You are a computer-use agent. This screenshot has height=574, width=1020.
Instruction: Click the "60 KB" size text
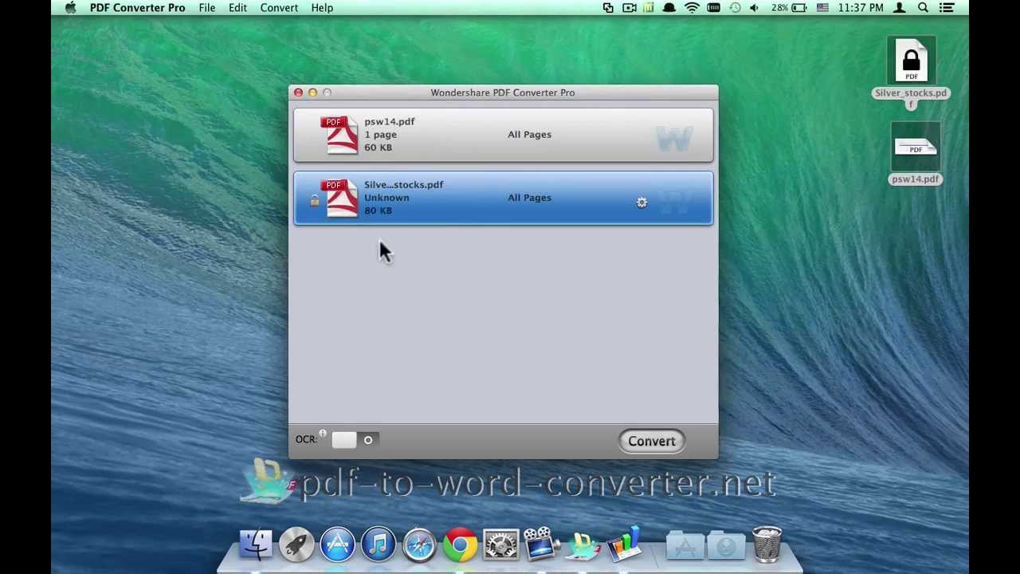point(378,147)
